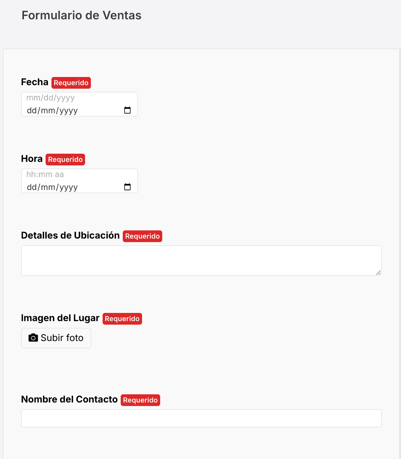Click the Fecha field label
401x459 pixels.
(34, 82)
